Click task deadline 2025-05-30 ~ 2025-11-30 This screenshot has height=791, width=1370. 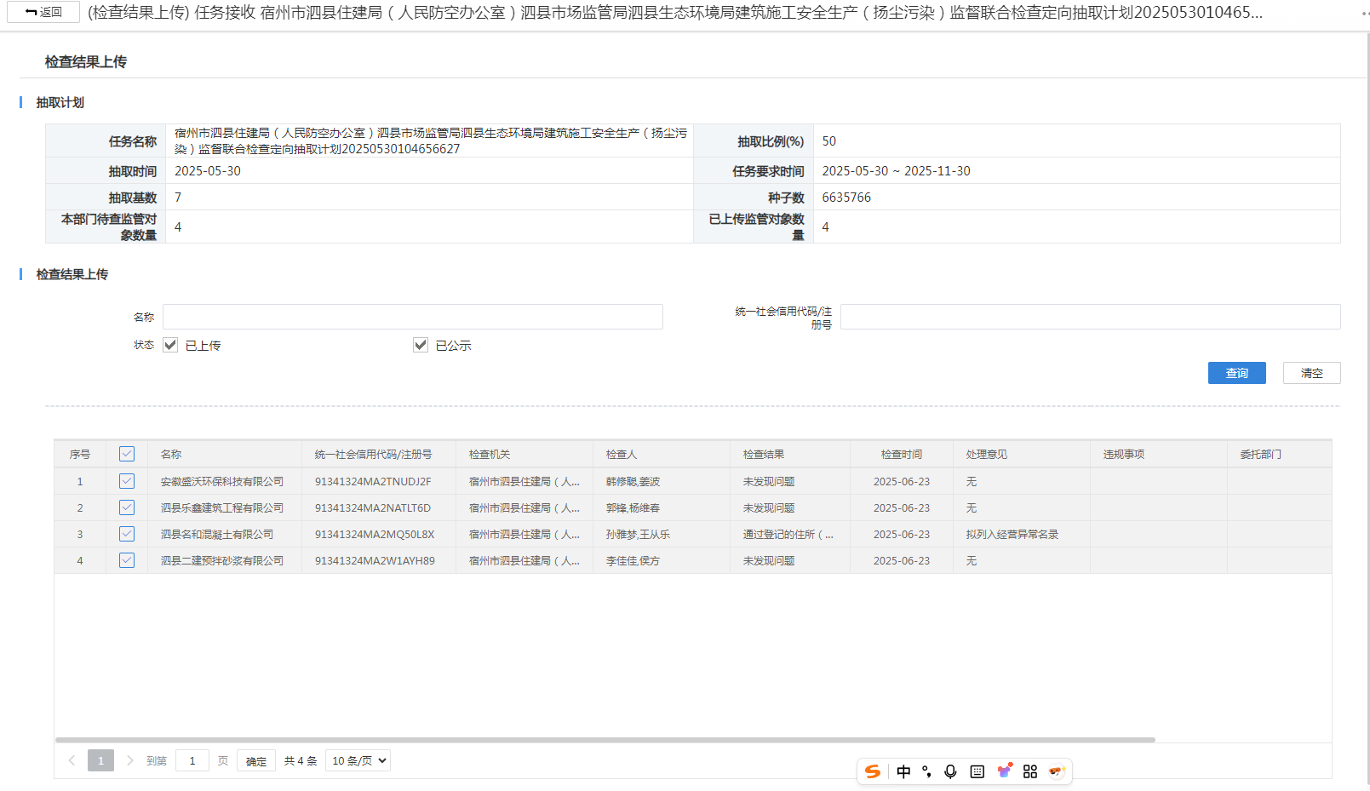pyautogui.click(x=896, y=170)
